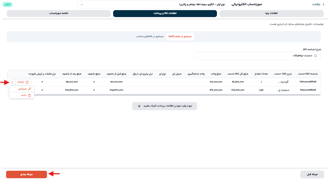Image resolution: width=328 pixels, height=179 pixels.
Task: Click the green اصلی badge
Action: pyautogui.click(x=7, y=4)
